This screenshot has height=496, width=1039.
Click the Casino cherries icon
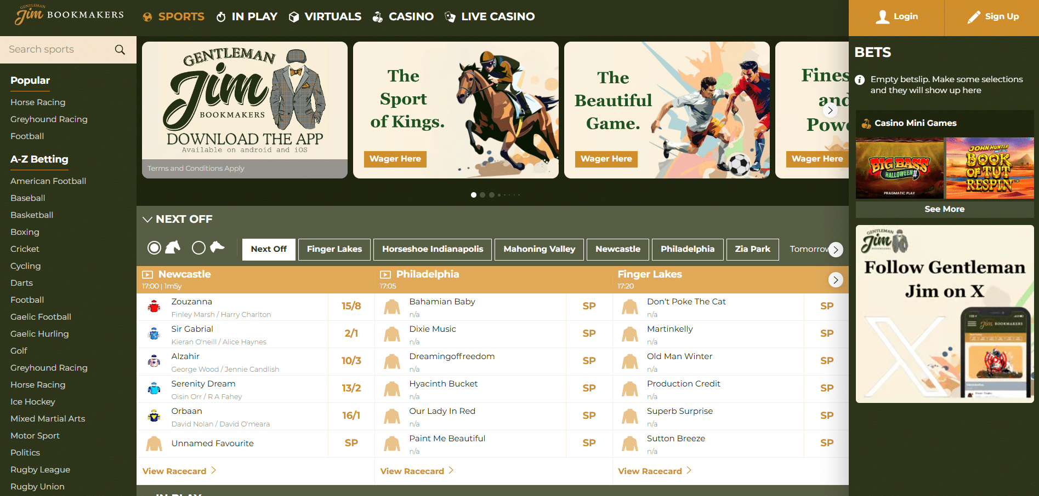point(378,17)
